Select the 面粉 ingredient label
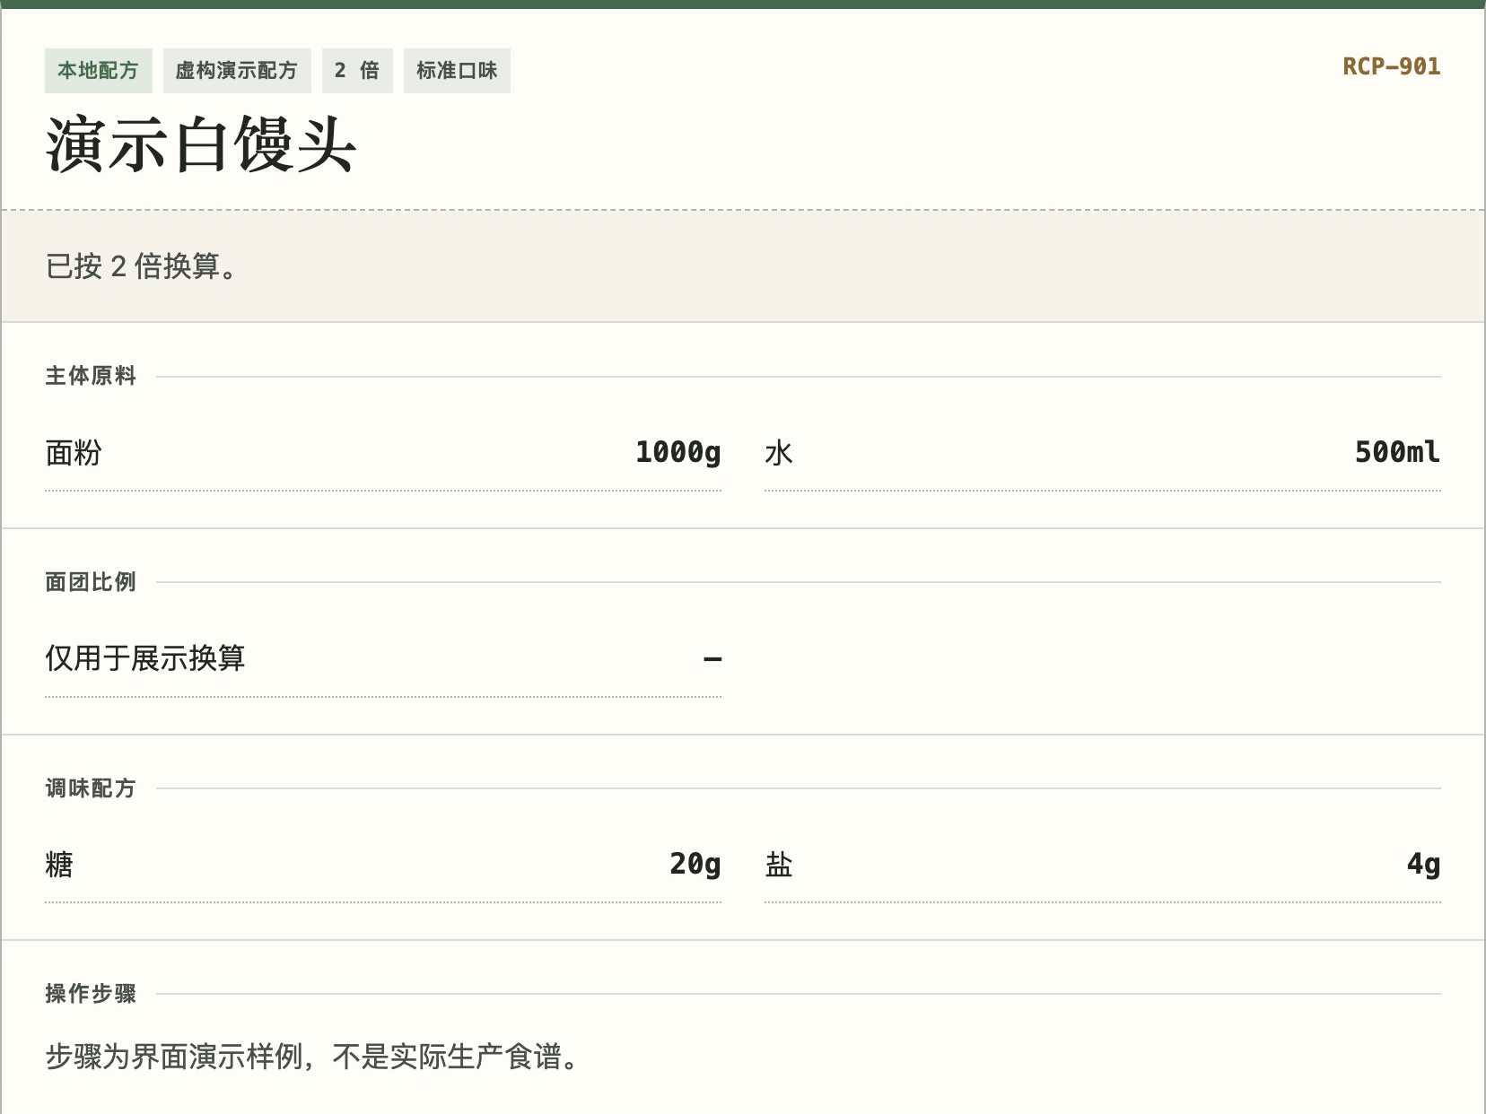The width and height of the screenshot is (1486, 1114). pyautogui.click(x=74, y=453)
